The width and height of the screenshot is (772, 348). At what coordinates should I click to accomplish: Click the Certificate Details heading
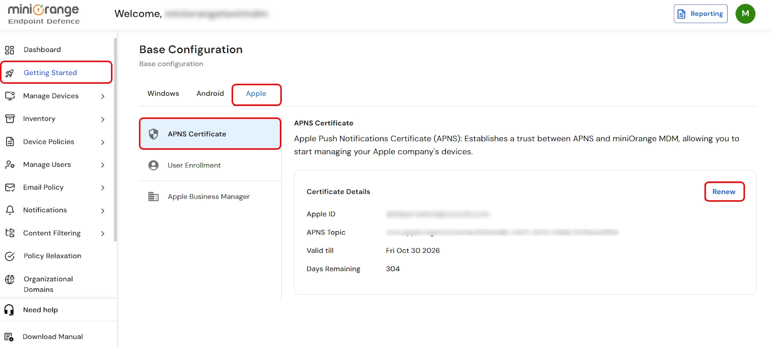click(338, 192)
